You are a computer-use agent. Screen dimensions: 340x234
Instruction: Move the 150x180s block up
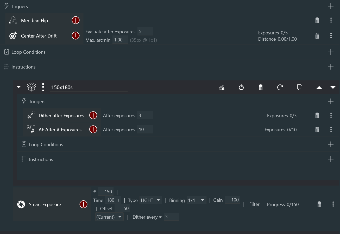(319, 88)
